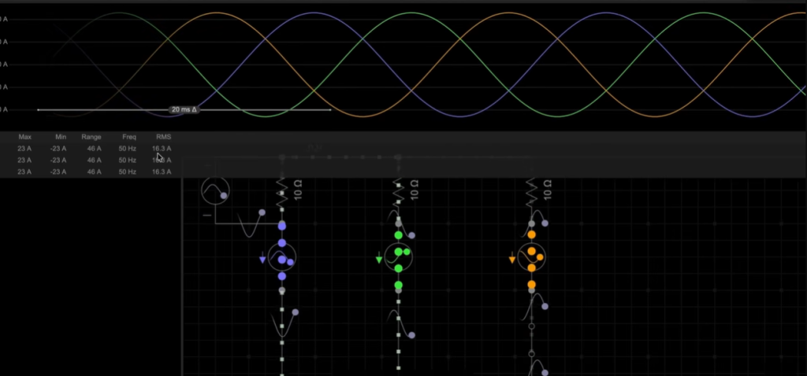Click the 20 ms Δ time cursor label
Screen dimensions: 807x376
click(183, 110)
